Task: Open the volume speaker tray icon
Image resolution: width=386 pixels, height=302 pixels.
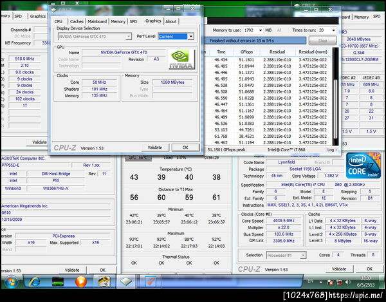Action: [x=347, y=282]
